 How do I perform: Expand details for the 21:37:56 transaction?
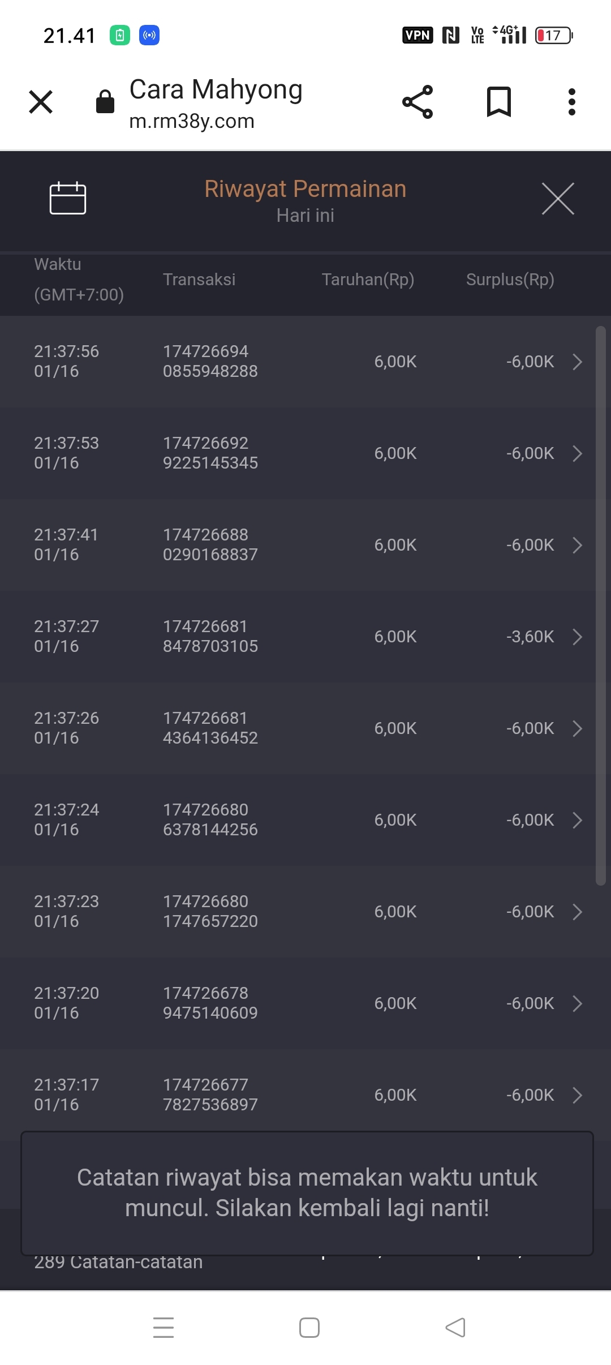pyautogui.click(x=577, y=362)
